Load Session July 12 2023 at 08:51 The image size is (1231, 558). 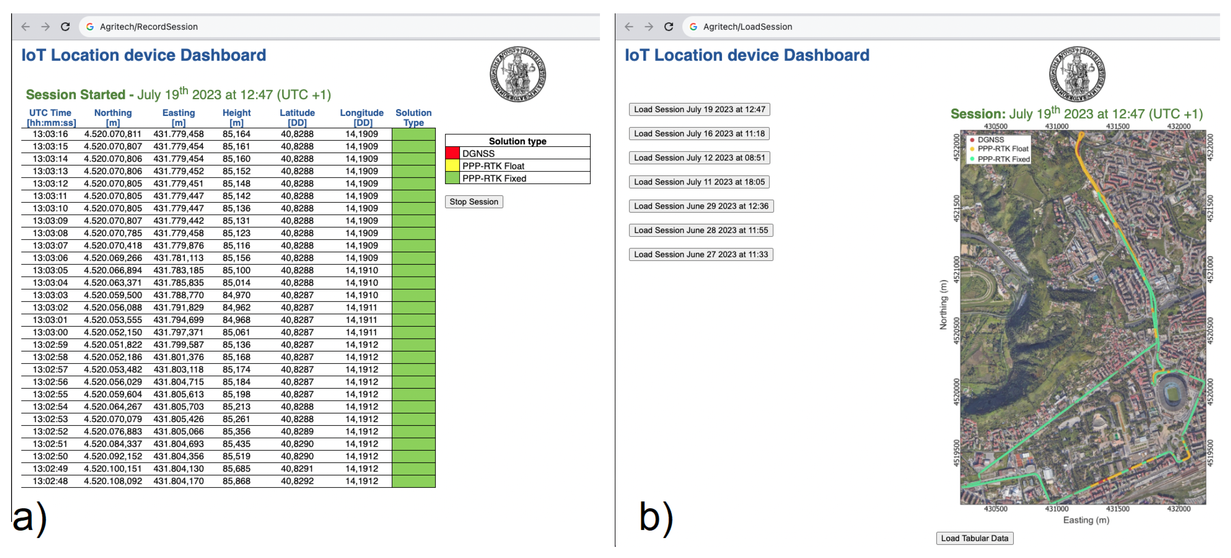pos(699,158)
